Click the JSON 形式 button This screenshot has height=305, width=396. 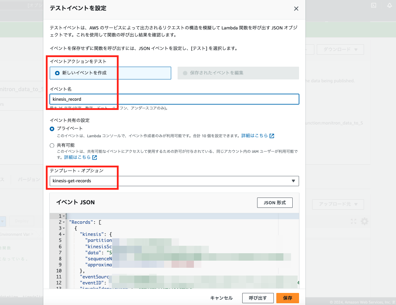(275, 203)
